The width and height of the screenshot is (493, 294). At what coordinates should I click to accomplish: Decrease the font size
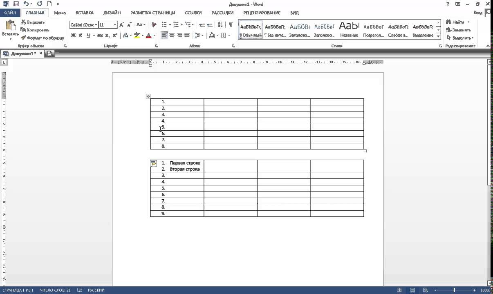130,24
